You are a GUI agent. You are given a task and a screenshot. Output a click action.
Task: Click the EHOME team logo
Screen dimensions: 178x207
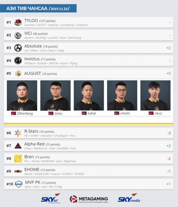[x=18, y=171]
